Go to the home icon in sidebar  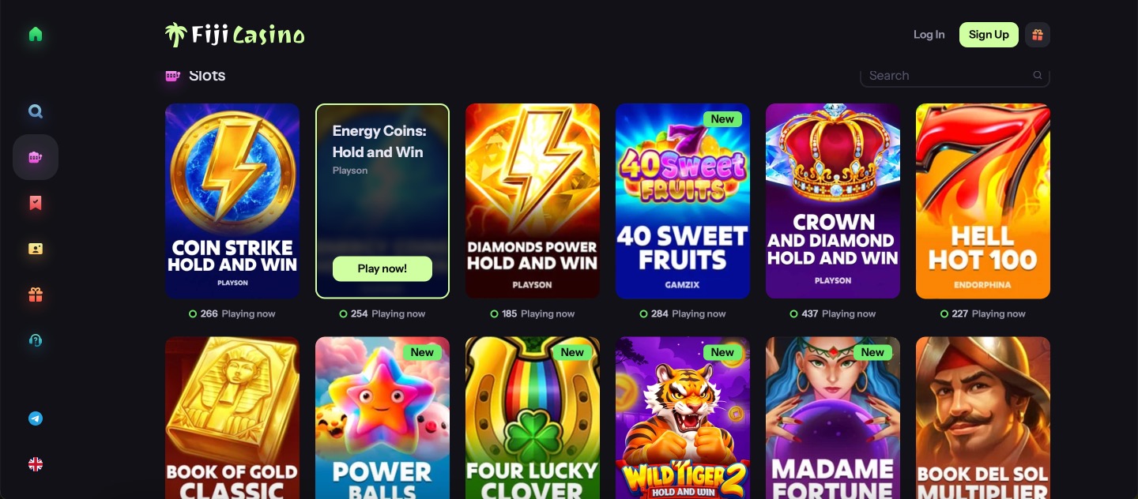[x=36, y=34]
